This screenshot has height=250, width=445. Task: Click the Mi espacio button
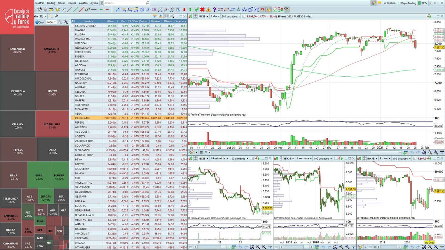pos(389,3)
